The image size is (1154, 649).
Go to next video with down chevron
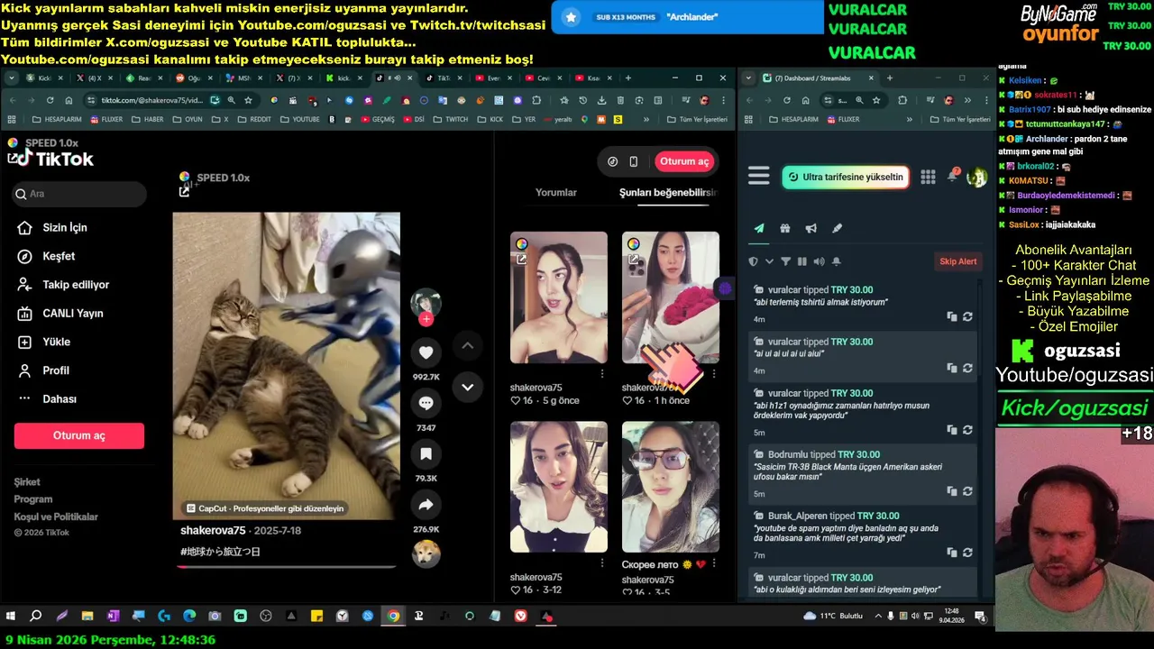tap(467, 387)
